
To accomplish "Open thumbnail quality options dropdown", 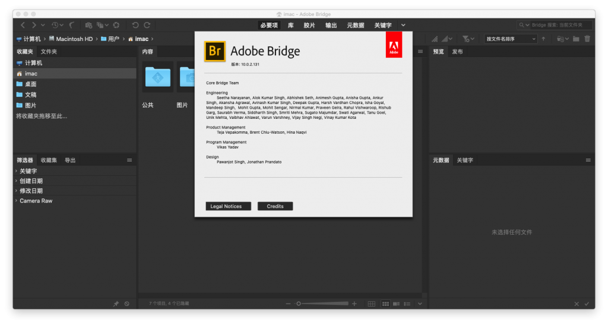I will point(447,39).
